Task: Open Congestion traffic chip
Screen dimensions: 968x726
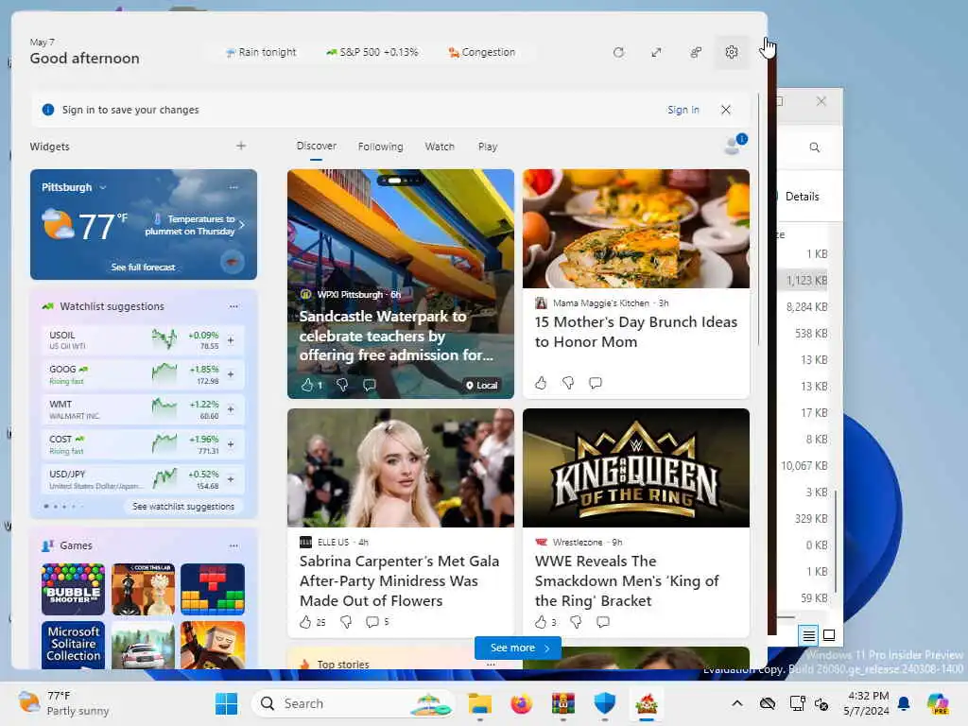Action: [x=482, y=53]
